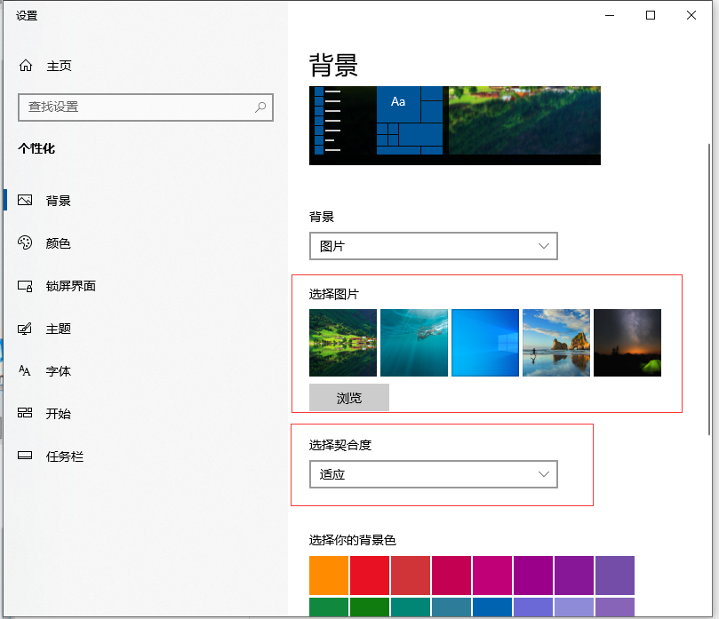The width and height of the screenshot is (719, 619).
Task: Choose the green lakeside village wallpaper thumbnail
Action: (x=343, y=343)
